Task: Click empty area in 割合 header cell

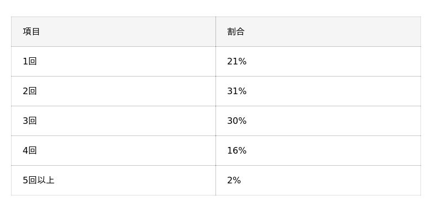Action: (x=333, y=31)
